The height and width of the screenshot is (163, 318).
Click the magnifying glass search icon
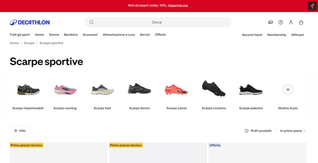click(x=92, y=22)
